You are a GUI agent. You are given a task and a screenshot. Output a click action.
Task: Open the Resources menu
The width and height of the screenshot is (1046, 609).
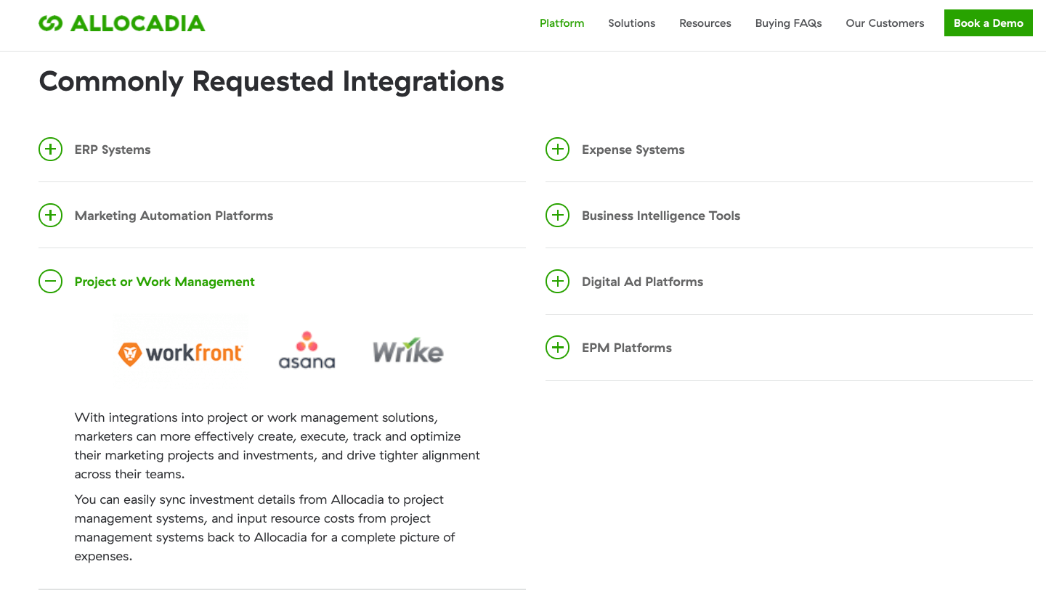pyautogui.click(x=705, y=23)
